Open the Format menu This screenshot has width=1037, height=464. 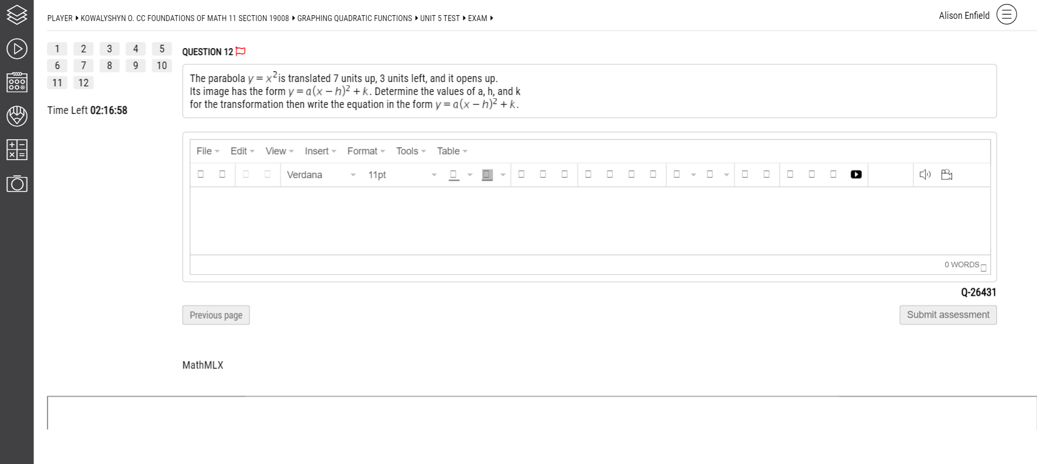pyautogui.click(x=366, y=151)
